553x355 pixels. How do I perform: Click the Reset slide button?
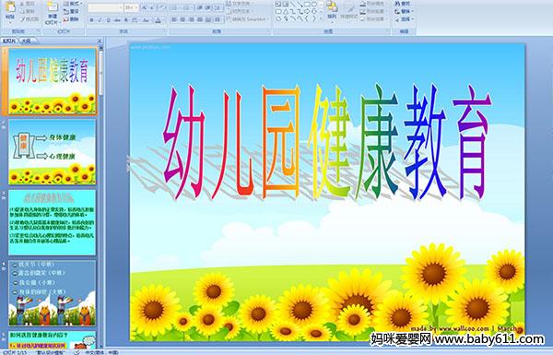[72, 12]
